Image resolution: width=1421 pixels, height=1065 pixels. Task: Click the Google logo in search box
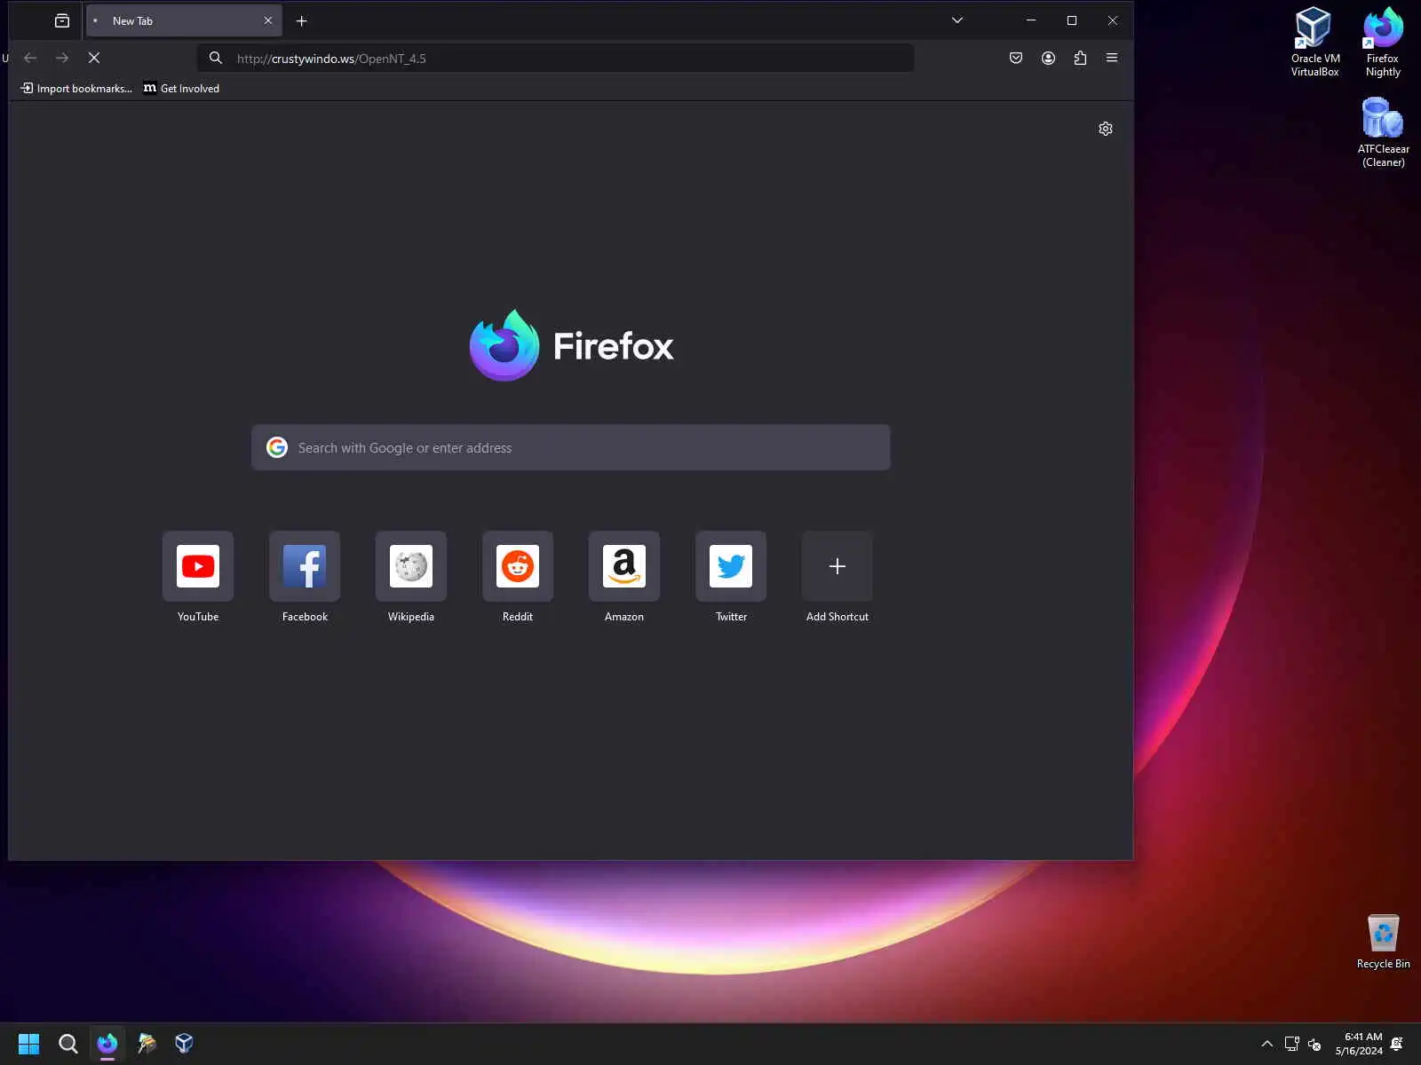tap(277, 447)
